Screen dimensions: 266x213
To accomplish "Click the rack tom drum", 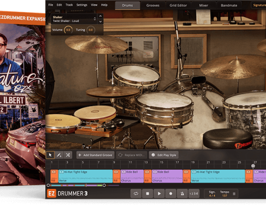I will tap(137, 76).
